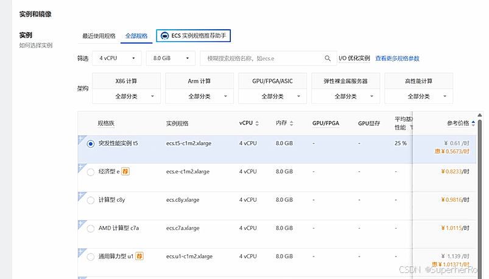Expand 全部分类 dropdown under GPU/FPGA/ASIC
The image size is (489, 279).
tap(273, 97)
